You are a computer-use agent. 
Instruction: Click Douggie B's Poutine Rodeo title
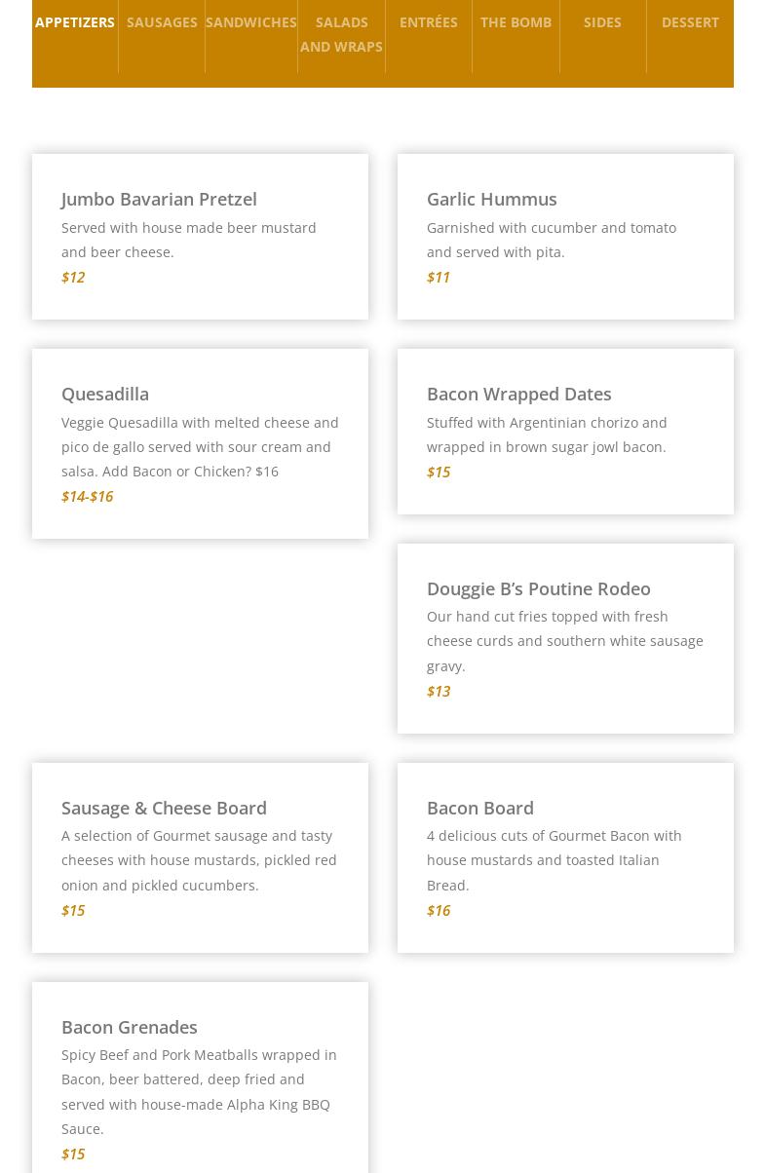click(539, 588)
